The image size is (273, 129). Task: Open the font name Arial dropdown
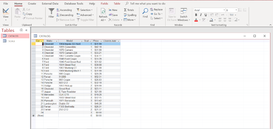[224, 10]
